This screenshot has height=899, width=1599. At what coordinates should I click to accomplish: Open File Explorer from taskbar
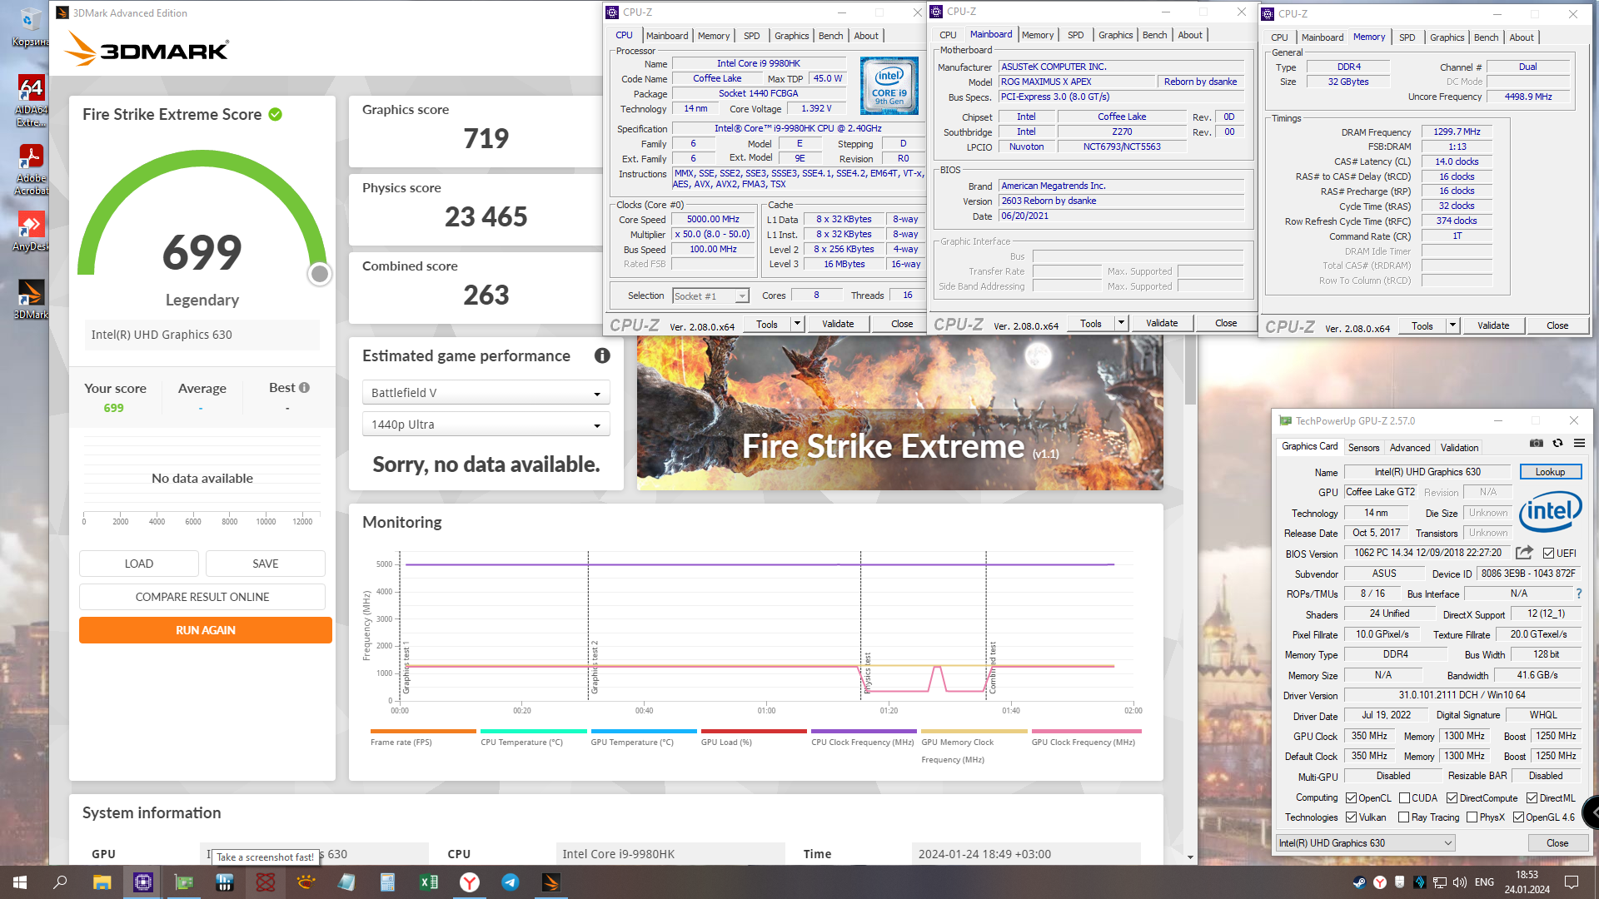tap(102, 882)
